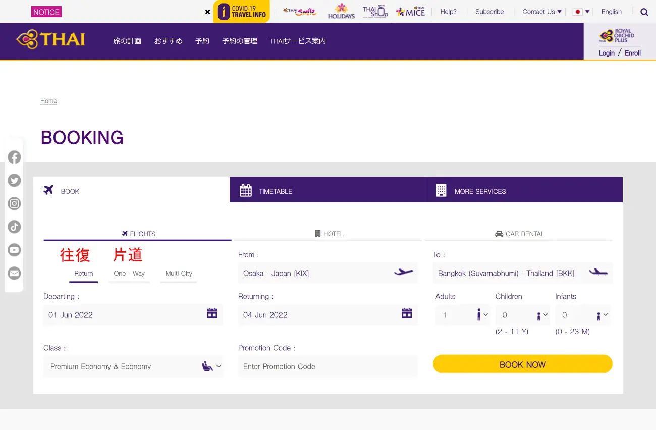Select the Return trip type
Screen dimensions: 656x430
click(x=84, y=274)
